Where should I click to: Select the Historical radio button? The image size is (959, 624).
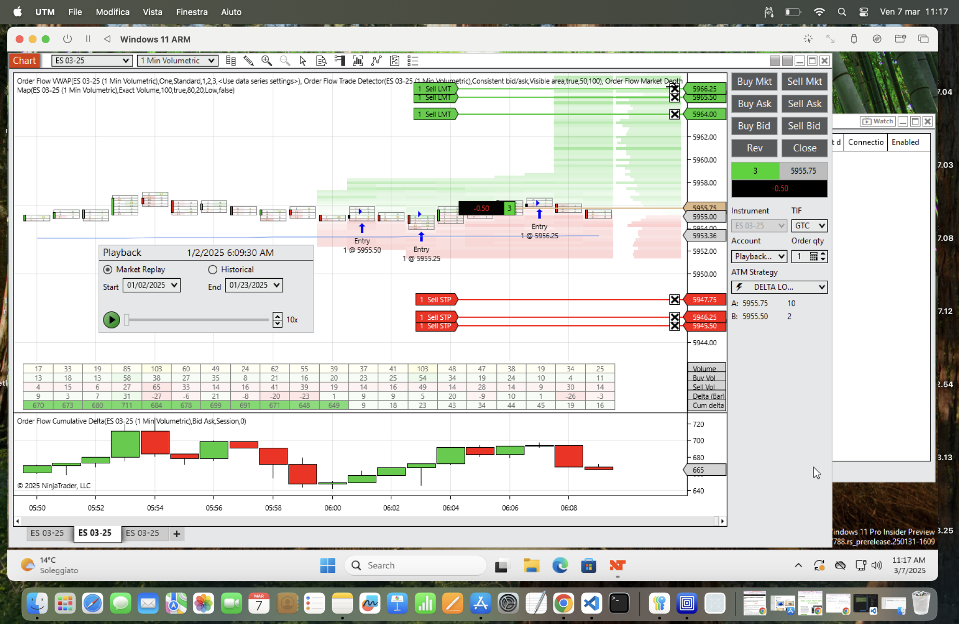(213, 269)
